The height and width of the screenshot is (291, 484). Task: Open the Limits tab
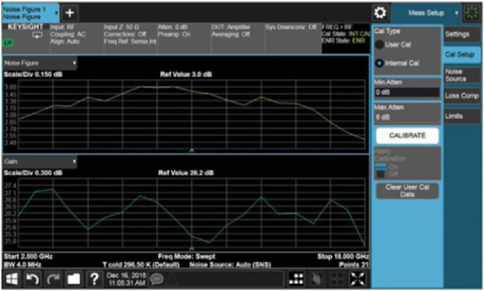coord(462,116)
